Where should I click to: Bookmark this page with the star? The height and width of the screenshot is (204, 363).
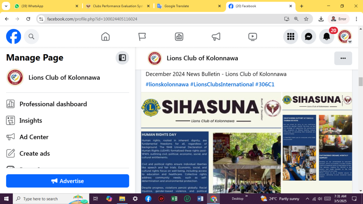point(306,19)
